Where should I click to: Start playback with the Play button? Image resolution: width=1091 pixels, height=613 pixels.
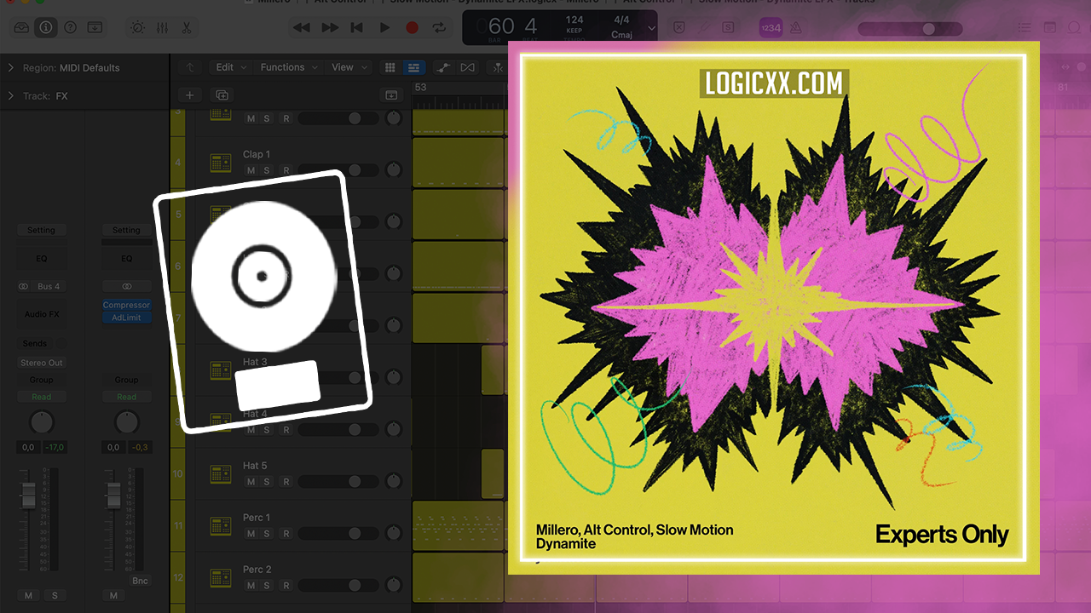[x=384, y=27]
